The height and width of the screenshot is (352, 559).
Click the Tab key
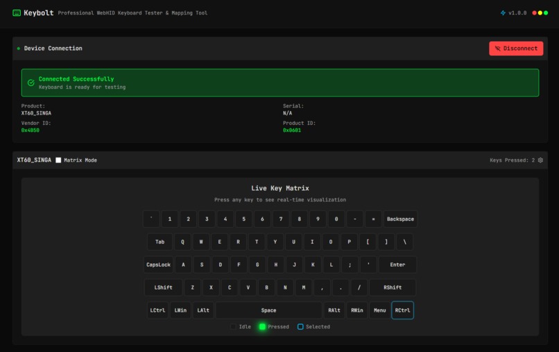click(160, 242)
